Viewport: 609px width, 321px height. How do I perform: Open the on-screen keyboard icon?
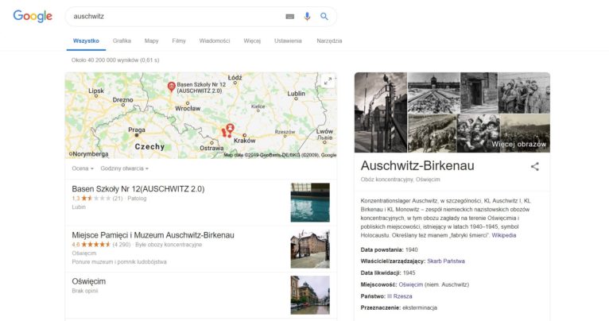coord(289,16)
